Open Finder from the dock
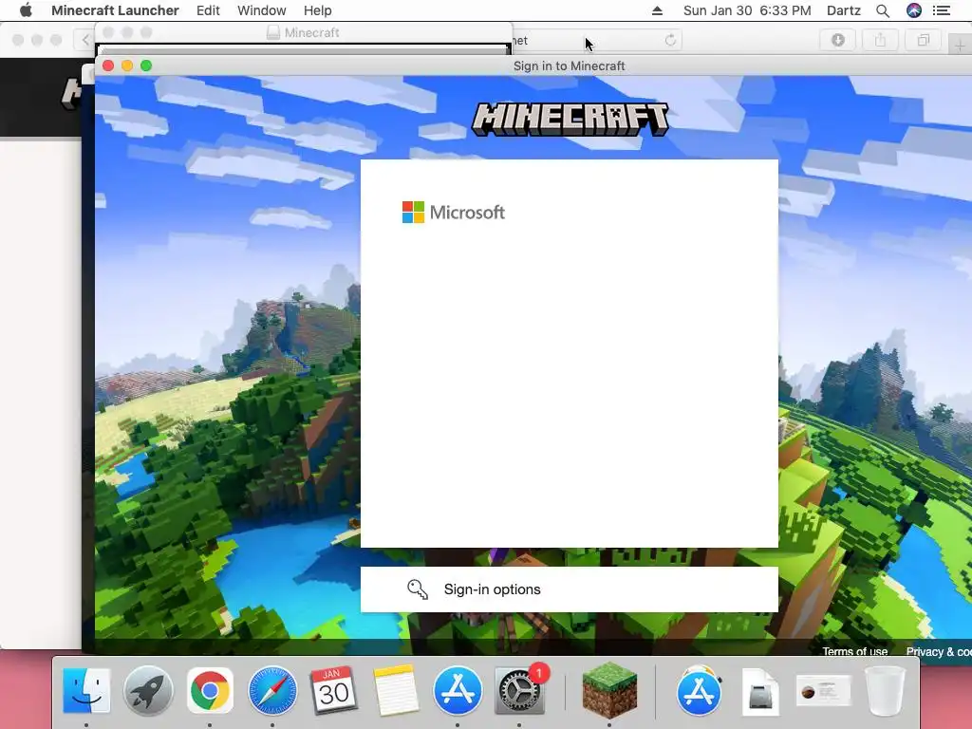 tap(86, 691)
